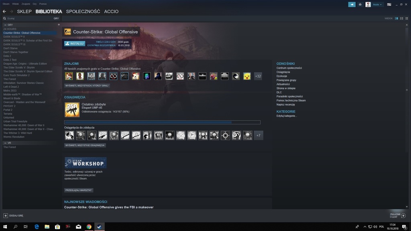The image size is (411, 231).
Task: Open the Ekspert UMP-45 achievement icon
Action: point(72,109)
